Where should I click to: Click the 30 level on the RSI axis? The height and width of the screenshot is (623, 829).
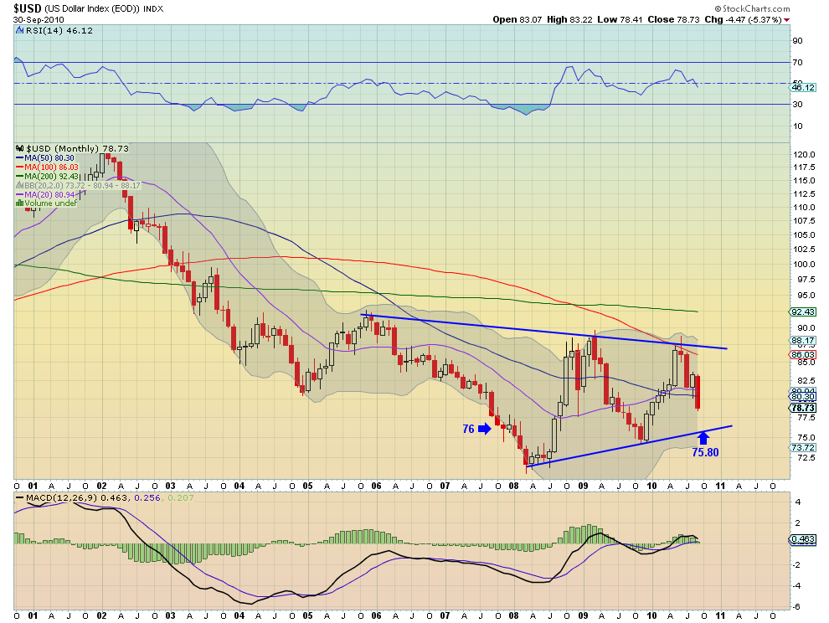[x=796, y=104]
